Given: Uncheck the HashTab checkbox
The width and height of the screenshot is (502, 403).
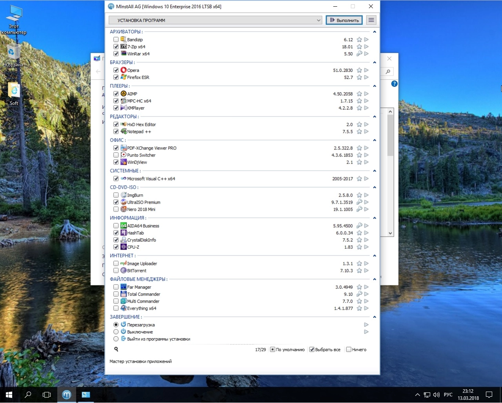Looking at the screenshot, I should [x=116, y=233].
